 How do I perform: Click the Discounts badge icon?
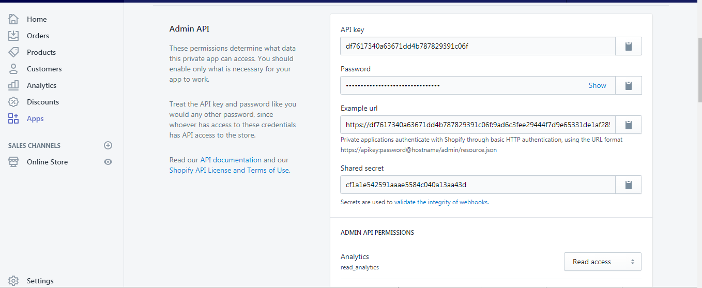click(x=13, y=102)
